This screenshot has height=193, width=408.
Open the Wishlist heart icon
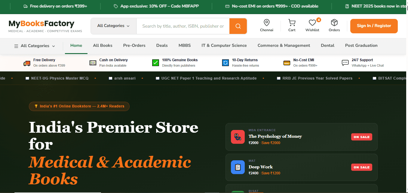point(312,23)
